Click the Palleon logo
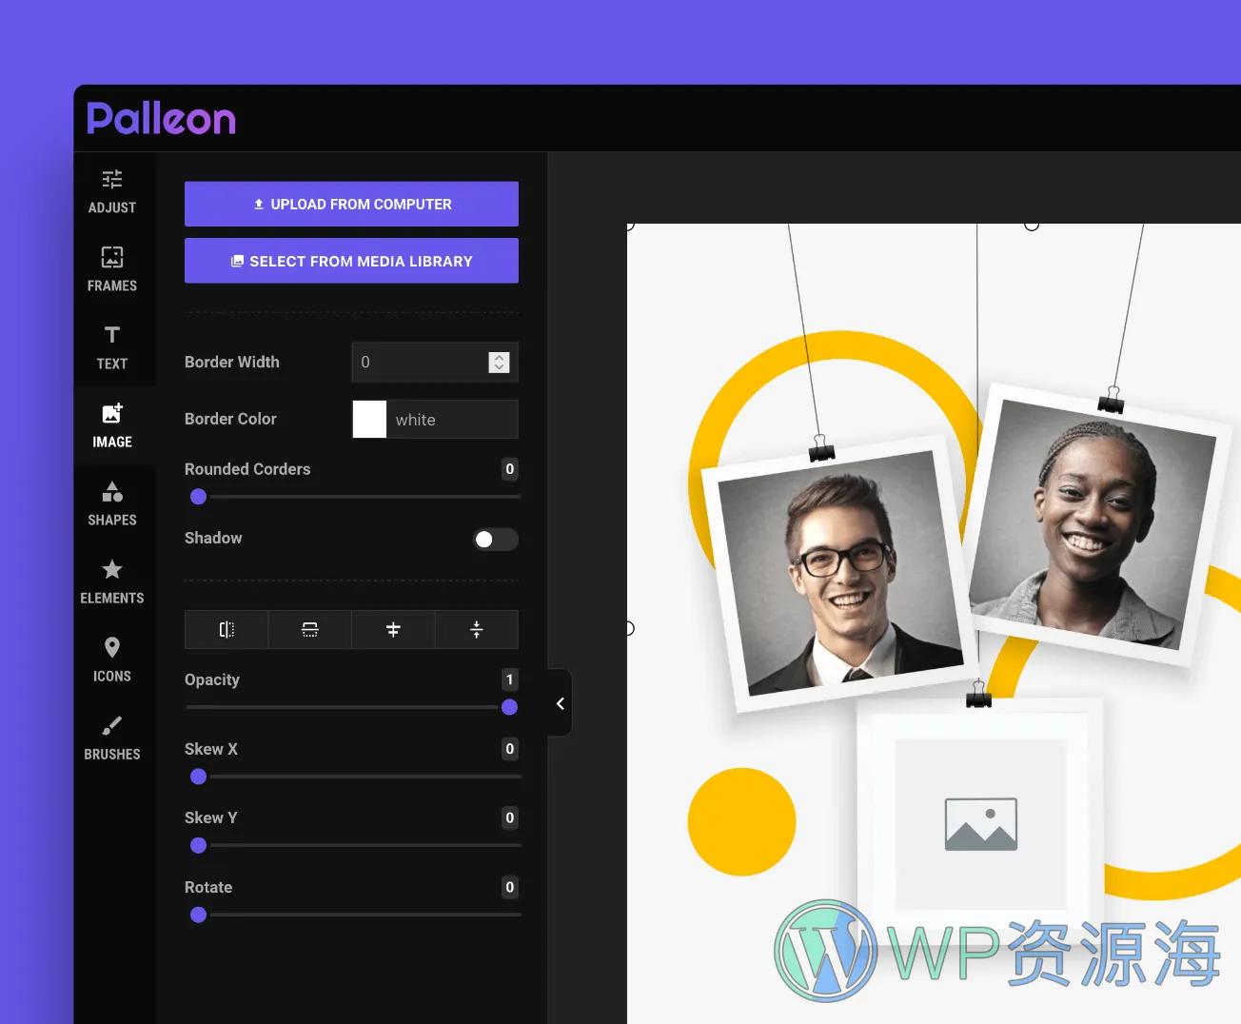The width and height of the screenshot is (1241, 1024). coord(160,117)
